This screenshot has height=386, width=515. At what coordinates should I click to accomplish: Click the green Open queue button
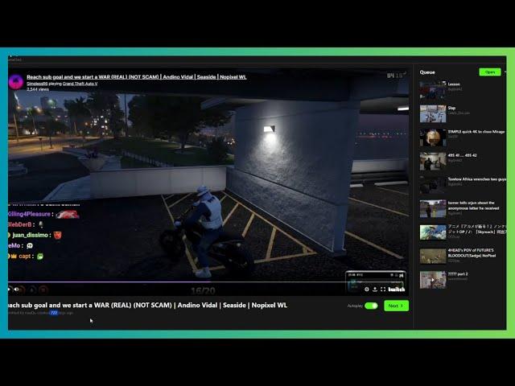490,72
